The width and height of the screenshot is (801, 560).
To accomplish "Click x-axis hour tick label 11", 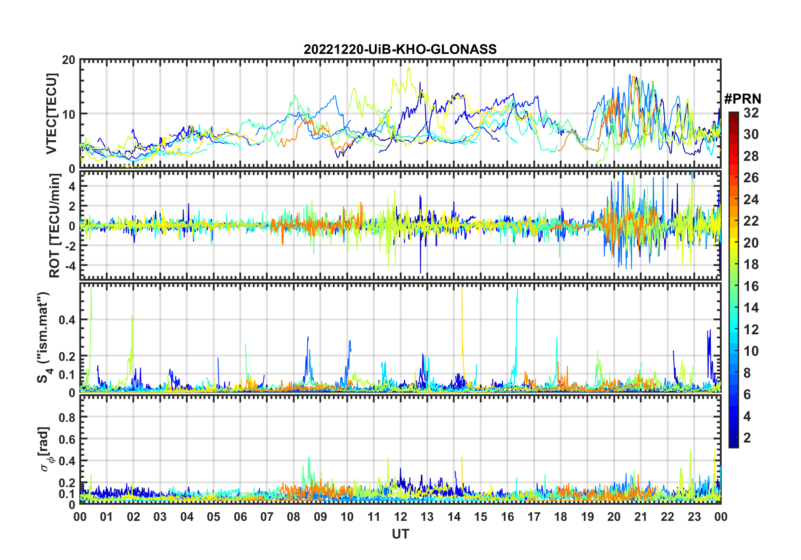I will (x=374, y=517).
